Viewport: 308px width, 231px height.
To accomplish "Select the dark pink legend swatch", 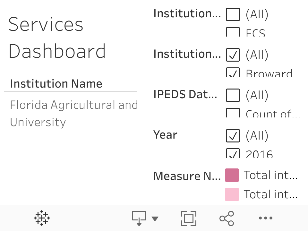I will 232,175.
